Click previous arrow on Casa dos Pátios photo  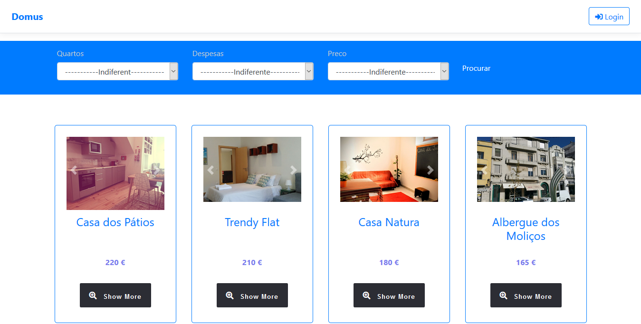(x=74, y=170)
